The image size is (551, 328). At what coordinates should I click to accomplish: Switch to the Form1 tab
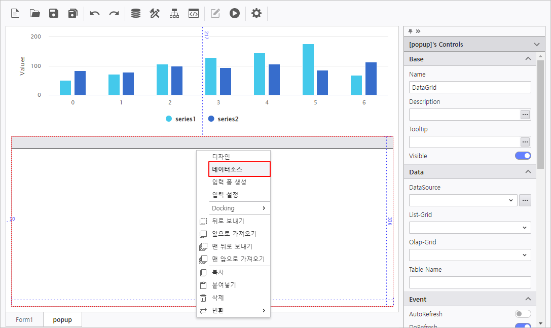click(x=24, y=320)
